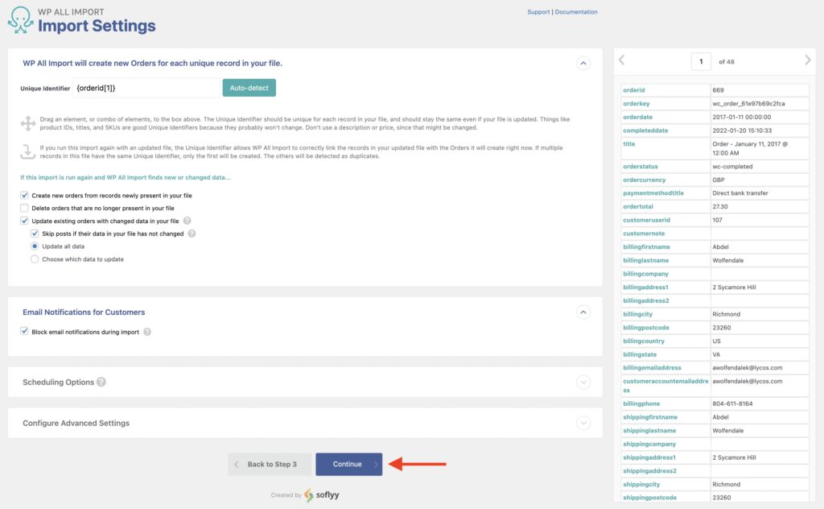Screen dimensions: 824x509
Task: Select the Choose which data to update radio
Action: [x=34, y=259]
